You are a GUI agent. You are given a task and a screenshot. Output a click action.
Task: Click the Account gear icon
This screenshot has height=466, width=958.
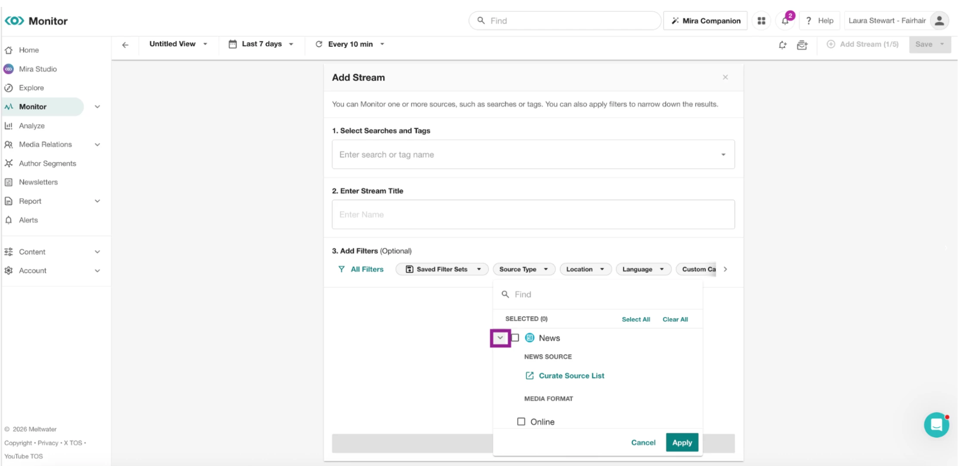9,270
